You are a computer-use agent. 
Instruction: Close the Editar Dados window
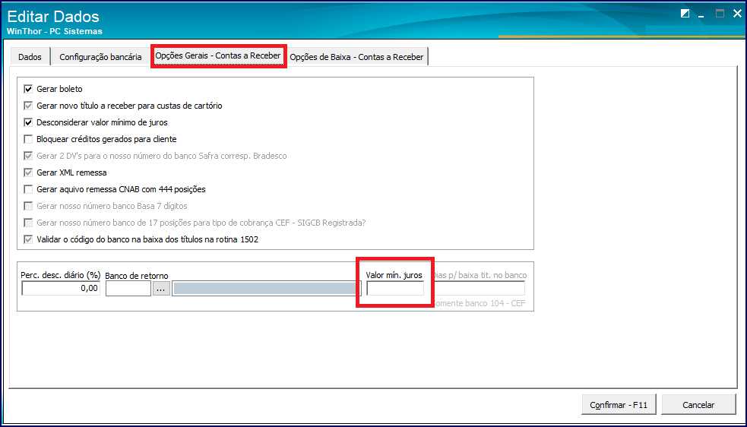(737, 14)
